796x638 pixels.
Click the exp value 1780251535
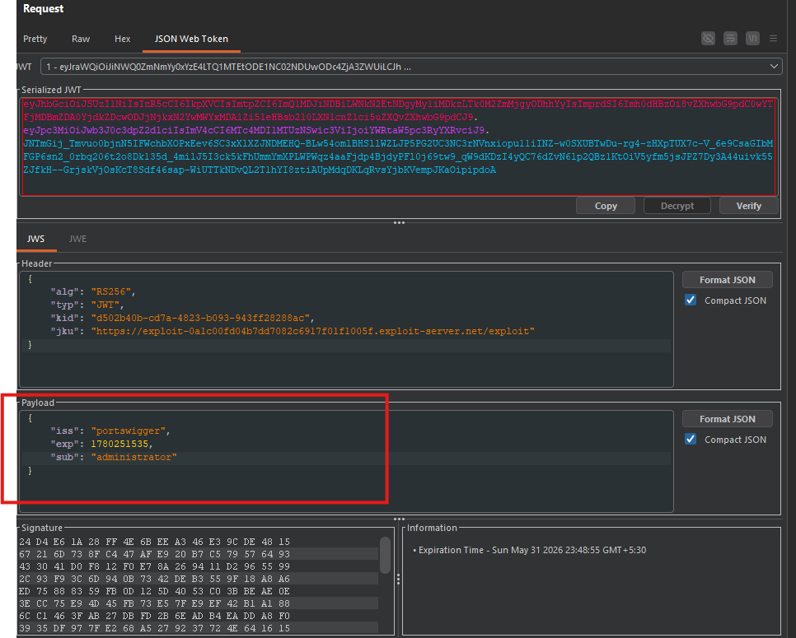coord(119,444)
